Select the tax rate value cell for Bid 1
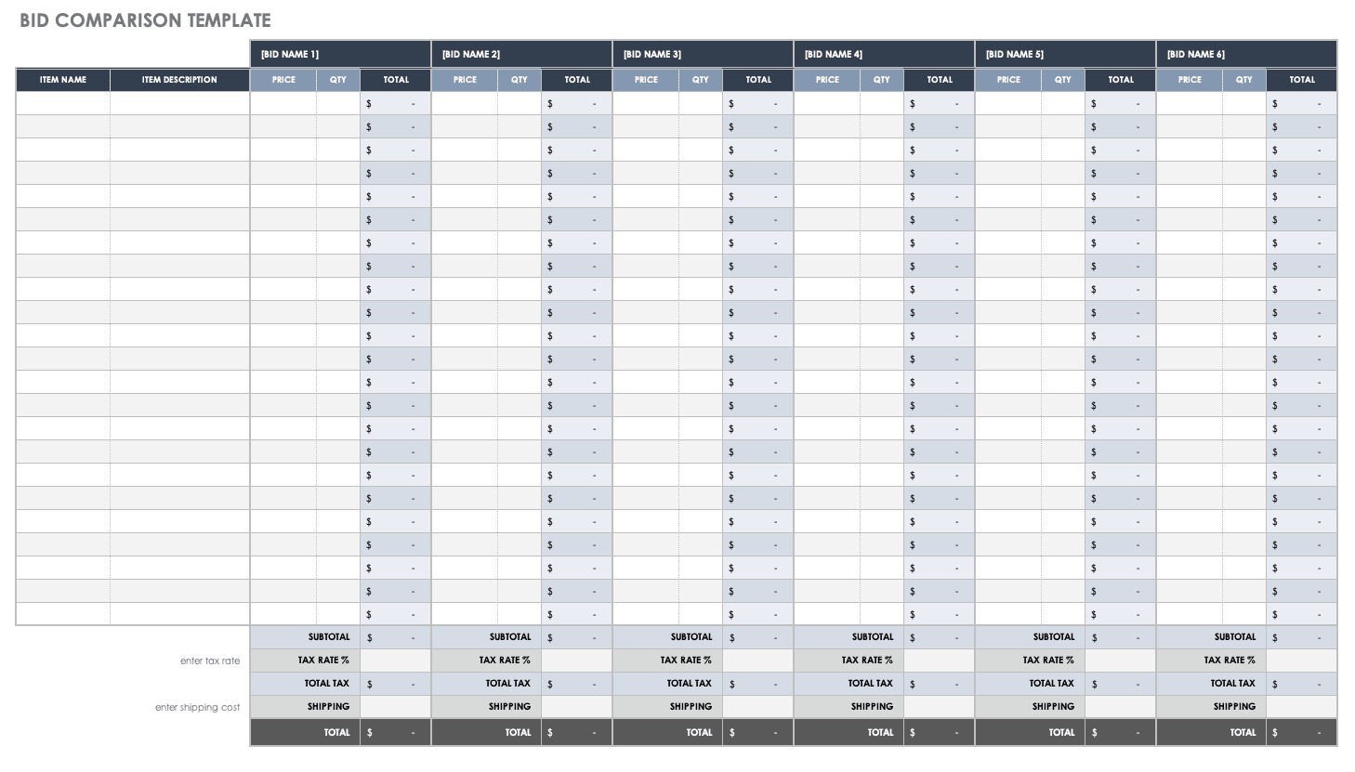The image size is (1355, 772). tap(395, 661)
